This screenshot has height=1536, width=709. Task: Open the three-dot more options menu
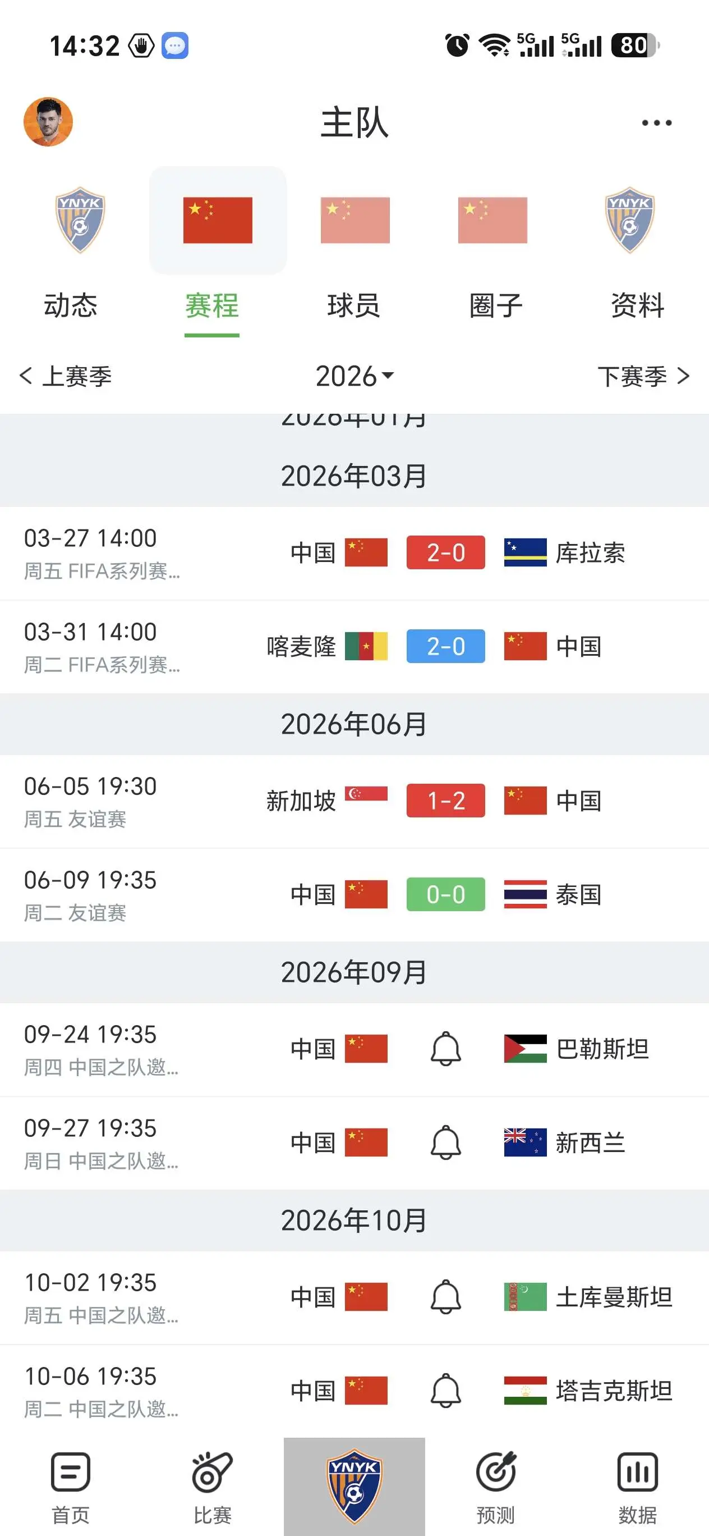coord(657,123)
